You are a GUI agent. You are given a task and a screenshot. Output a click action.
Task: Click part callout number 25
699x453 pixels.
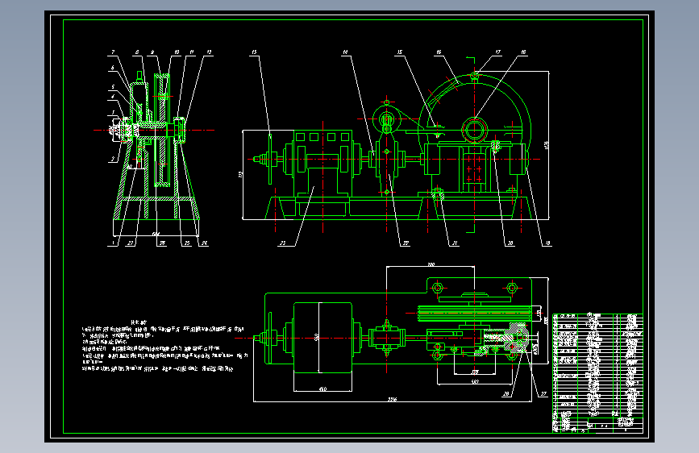[x=187, y=243]
